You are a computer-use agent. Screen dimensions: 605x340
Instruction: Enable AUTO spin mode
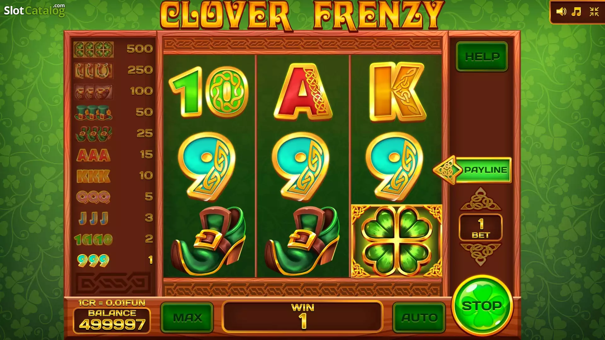[x=419, y=318]
